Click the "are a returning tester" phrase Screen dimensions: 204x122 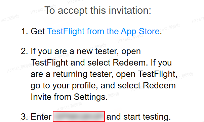(71, 74)
